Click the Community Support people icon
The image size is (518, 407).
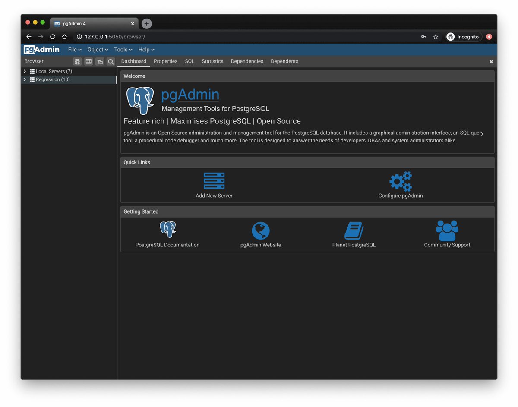447,230
